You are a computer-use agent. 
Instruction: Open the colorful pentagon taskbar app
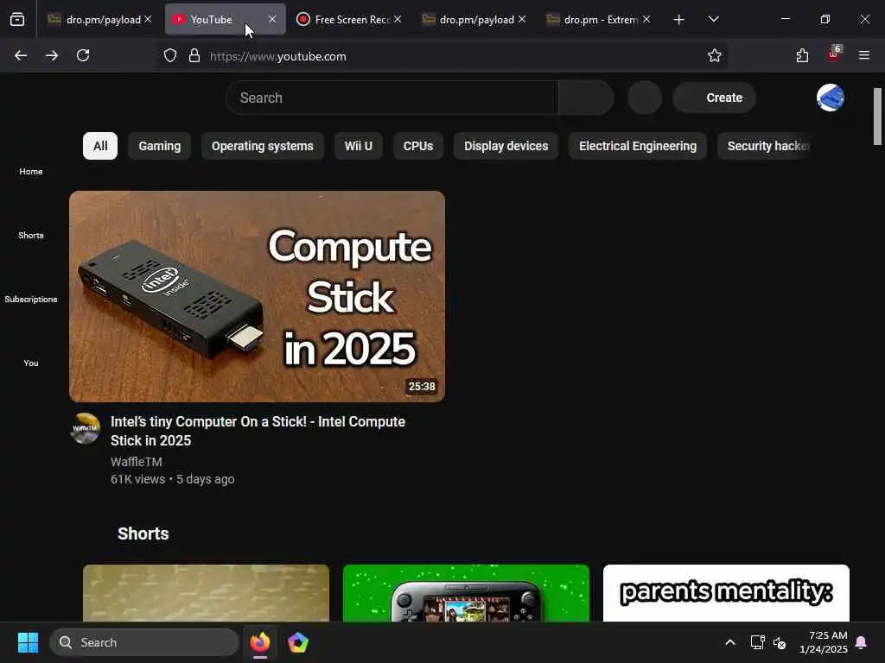click(298, 642)
